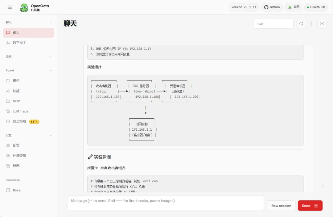Open the GitHub link
This screenshot has height=217, width=333.
(x=272, y=7)
